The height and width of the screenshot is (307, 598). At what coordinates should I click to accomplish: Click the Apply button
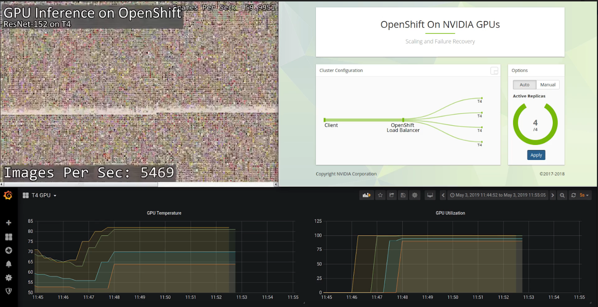536,155
